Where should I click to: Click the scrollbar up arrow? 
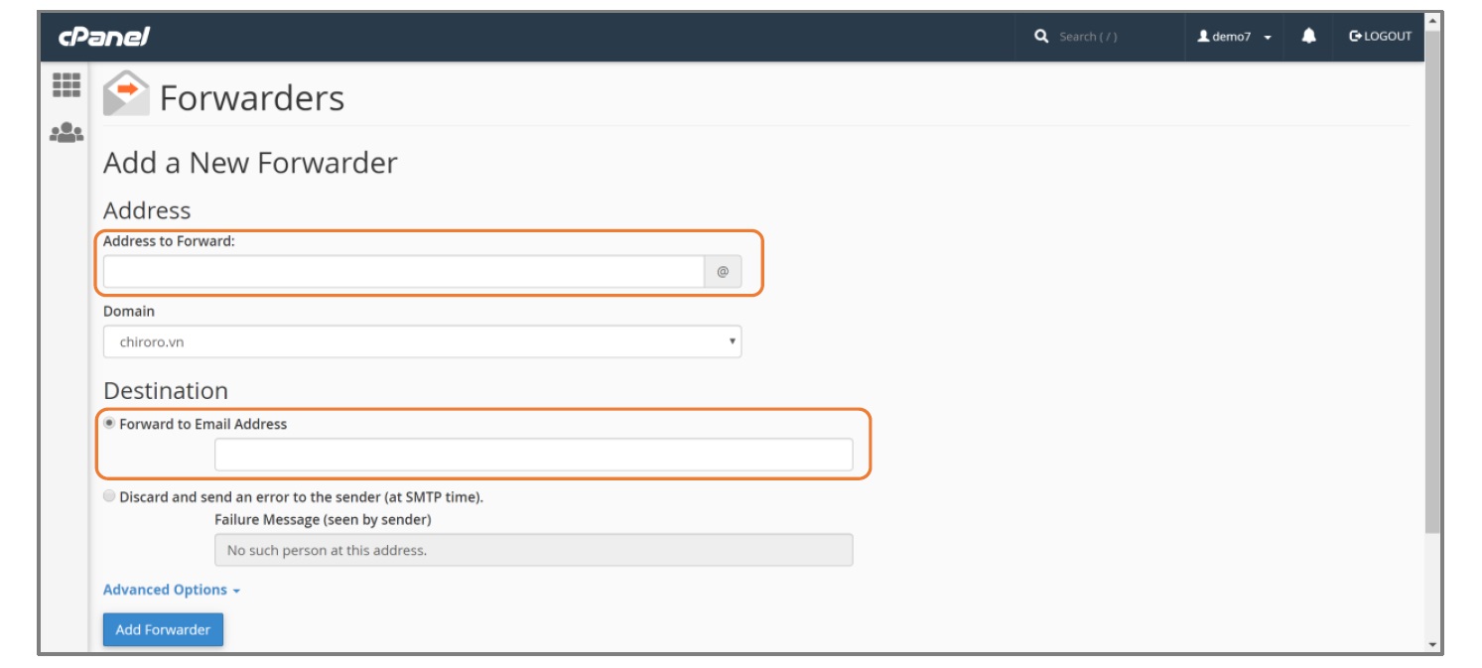tap(1432, 20)
